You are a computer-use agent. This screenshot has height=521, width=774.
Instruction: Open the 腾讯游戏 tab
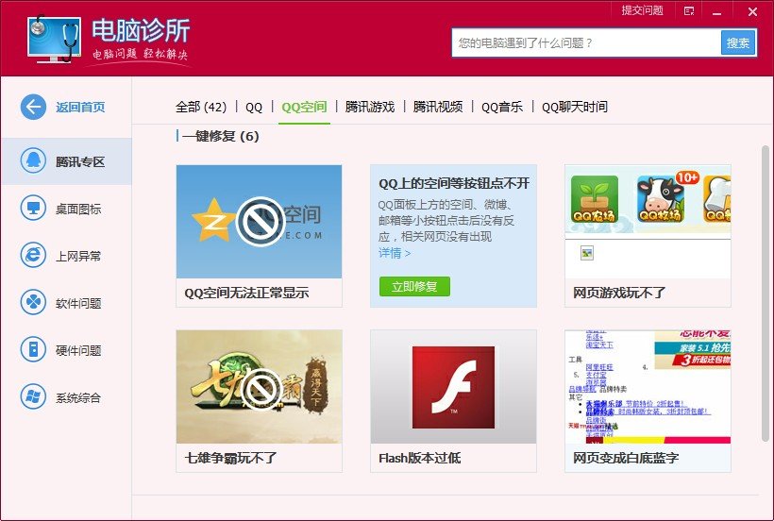point(370,107)
